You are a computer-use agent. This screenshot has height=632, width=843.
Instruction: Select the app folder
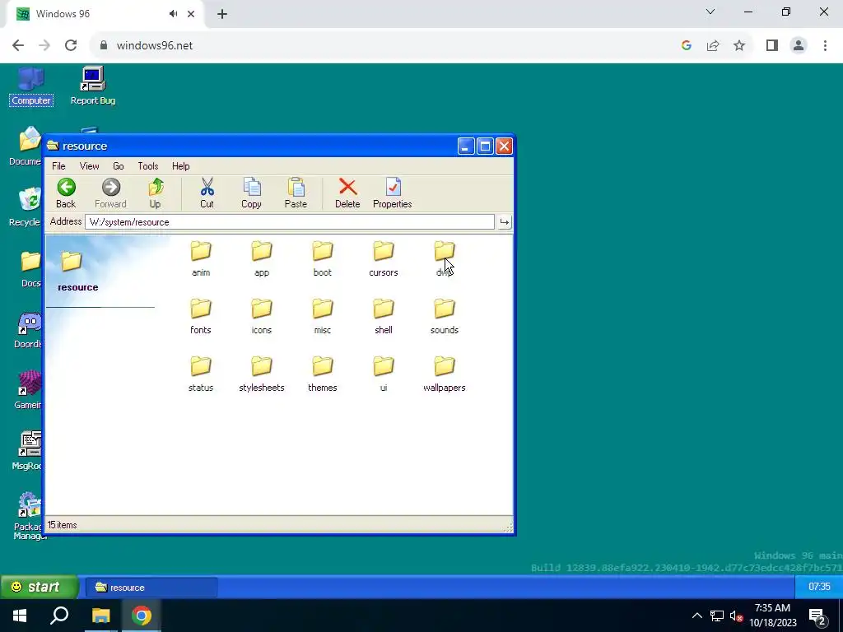click(262, 258)
